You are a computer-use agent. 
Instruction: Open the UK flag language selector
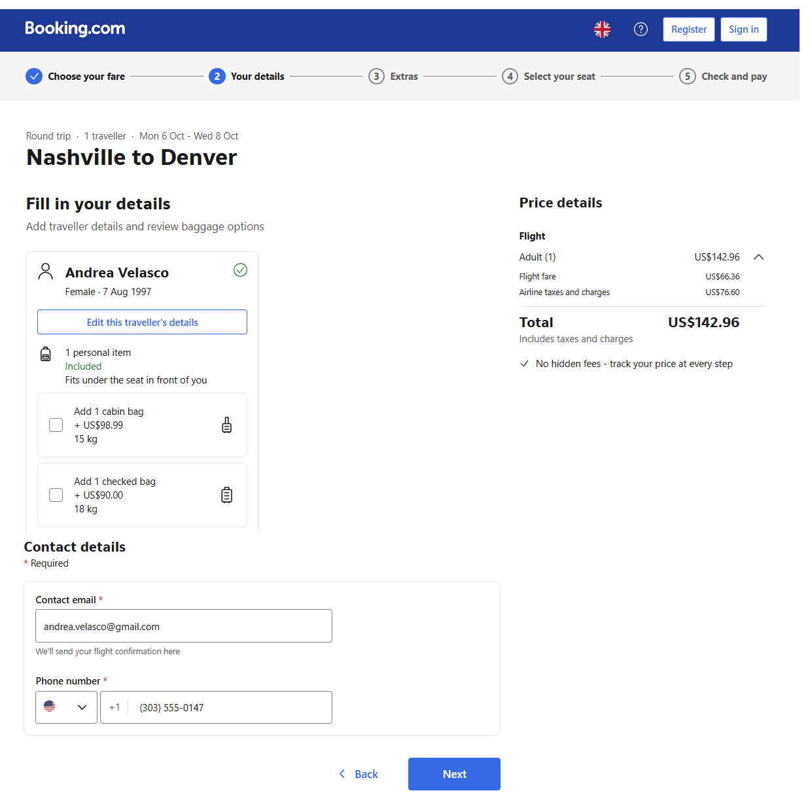602,29
